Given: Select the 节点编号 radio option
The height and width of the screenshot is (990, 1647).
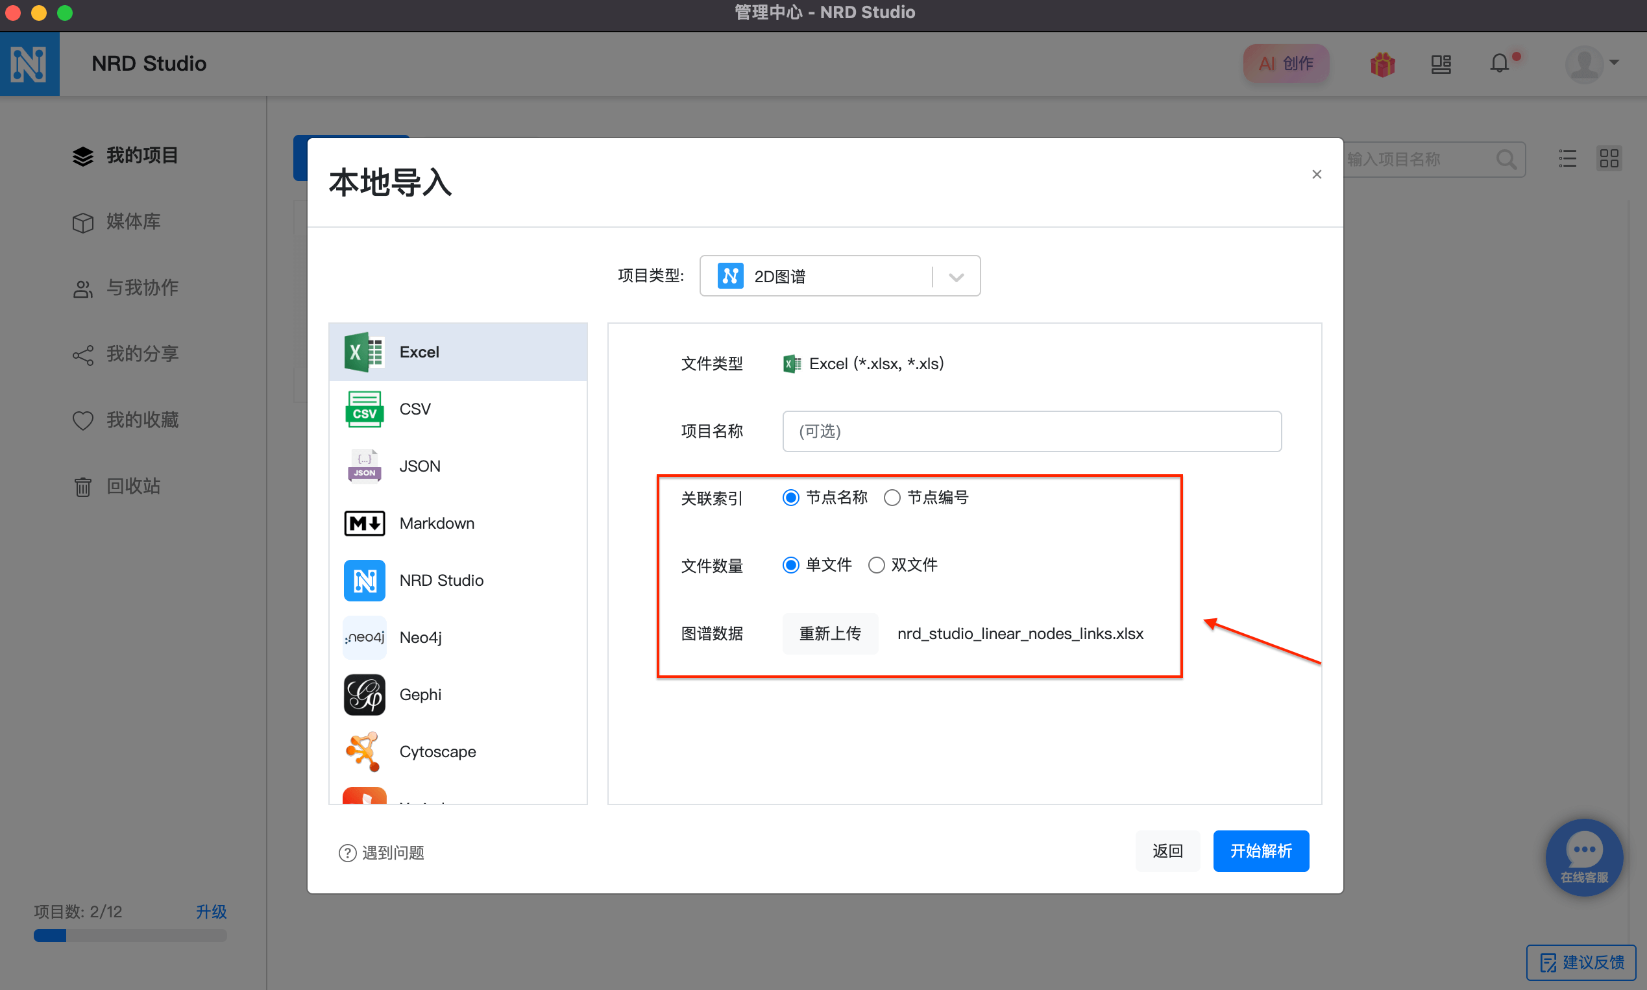Looking at the screenshot, I should tap(892, 498).
